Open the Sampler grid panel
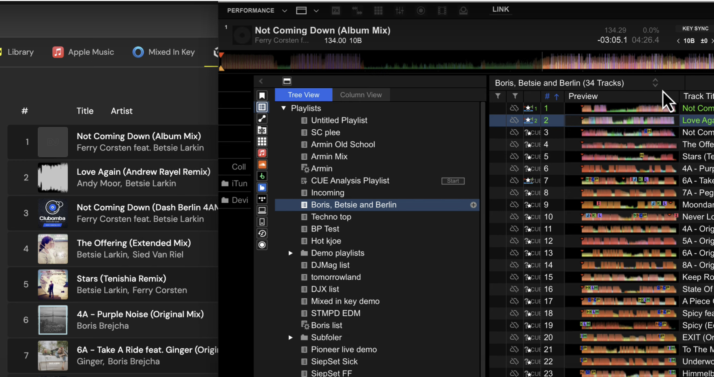This screenshot has width=714, height=377. coord(378,11)
